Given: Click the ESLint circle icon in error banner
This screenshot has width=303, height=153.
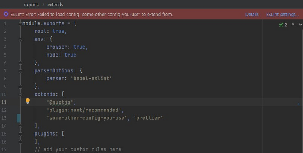Looking at the screenshot, I should pyautogui.click(x=6, y=14).
